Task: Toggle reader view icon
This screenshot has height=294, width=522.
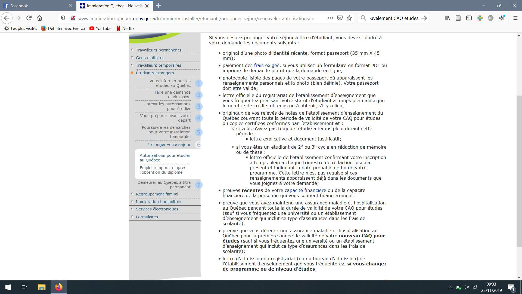Action: (458, 18)
